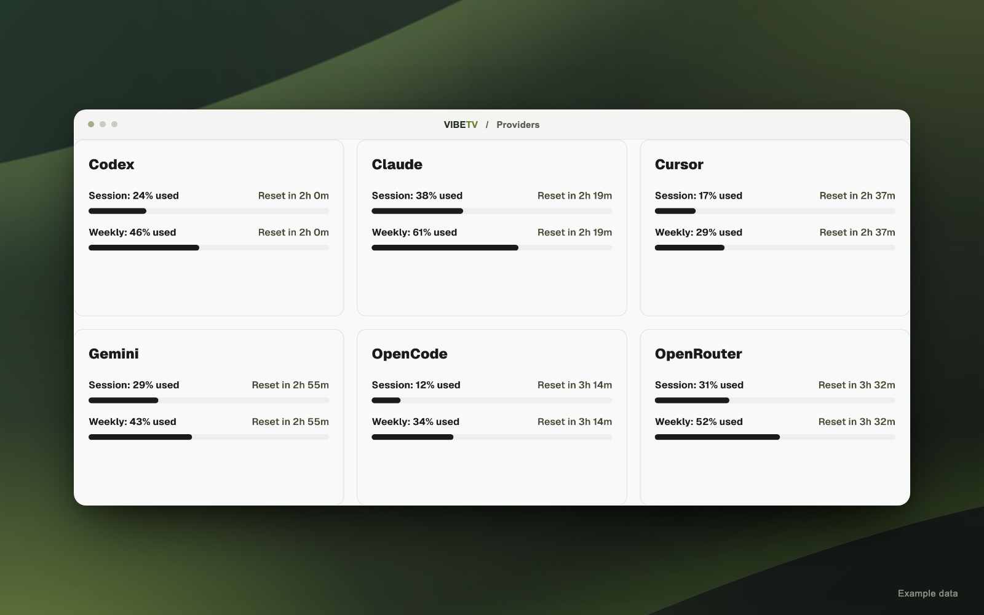Click the Gemini session usage progress bar
984x615 pixels.
(x=208, y=400)
